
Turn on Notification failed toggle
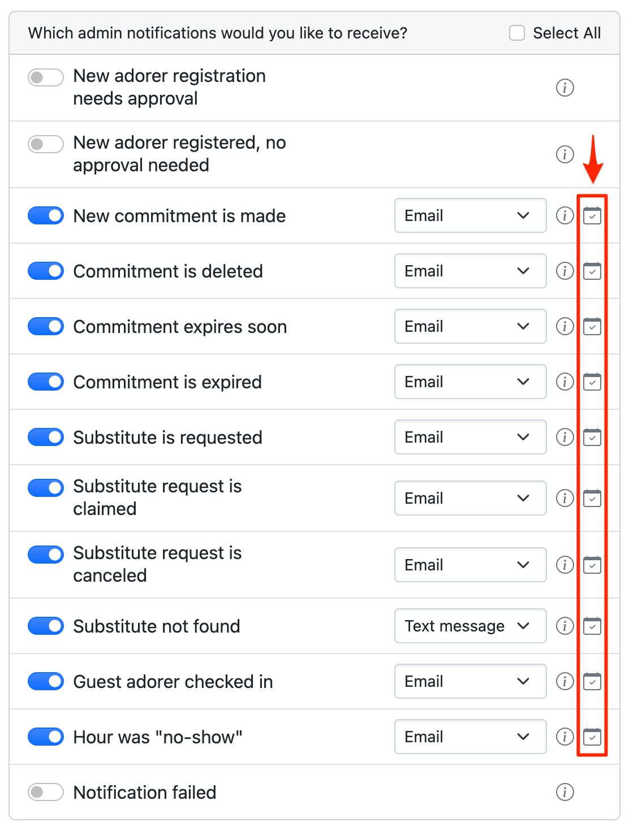[46, 792]
